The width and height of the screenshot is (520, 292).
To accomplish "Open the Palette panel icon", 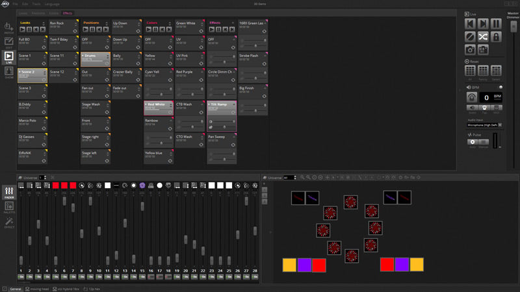I will pyautogui.click(x=9, y=207).
